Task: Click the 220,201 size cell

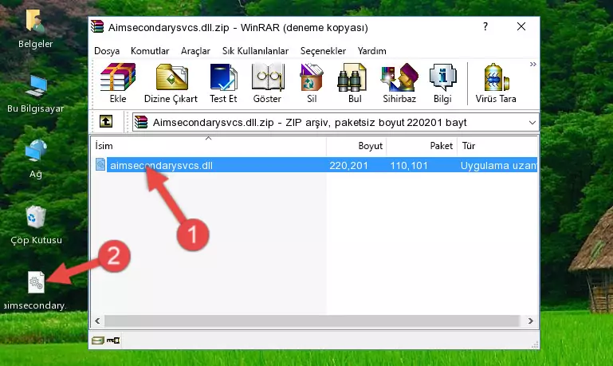Action: [x=348, y=166]
